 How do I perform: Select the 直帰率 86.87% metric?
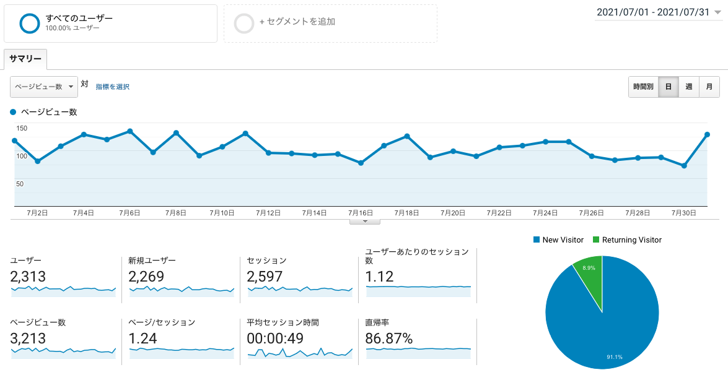[418, 339]
